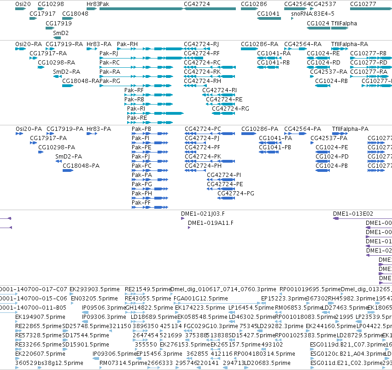Click the CG1024-PD protein label
392x370 pixels.
332,157
